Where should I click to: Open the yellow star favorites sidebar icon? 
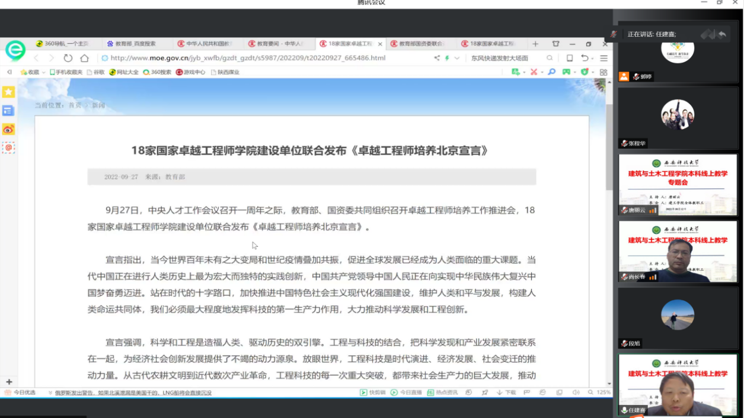(x=8, y=92)
